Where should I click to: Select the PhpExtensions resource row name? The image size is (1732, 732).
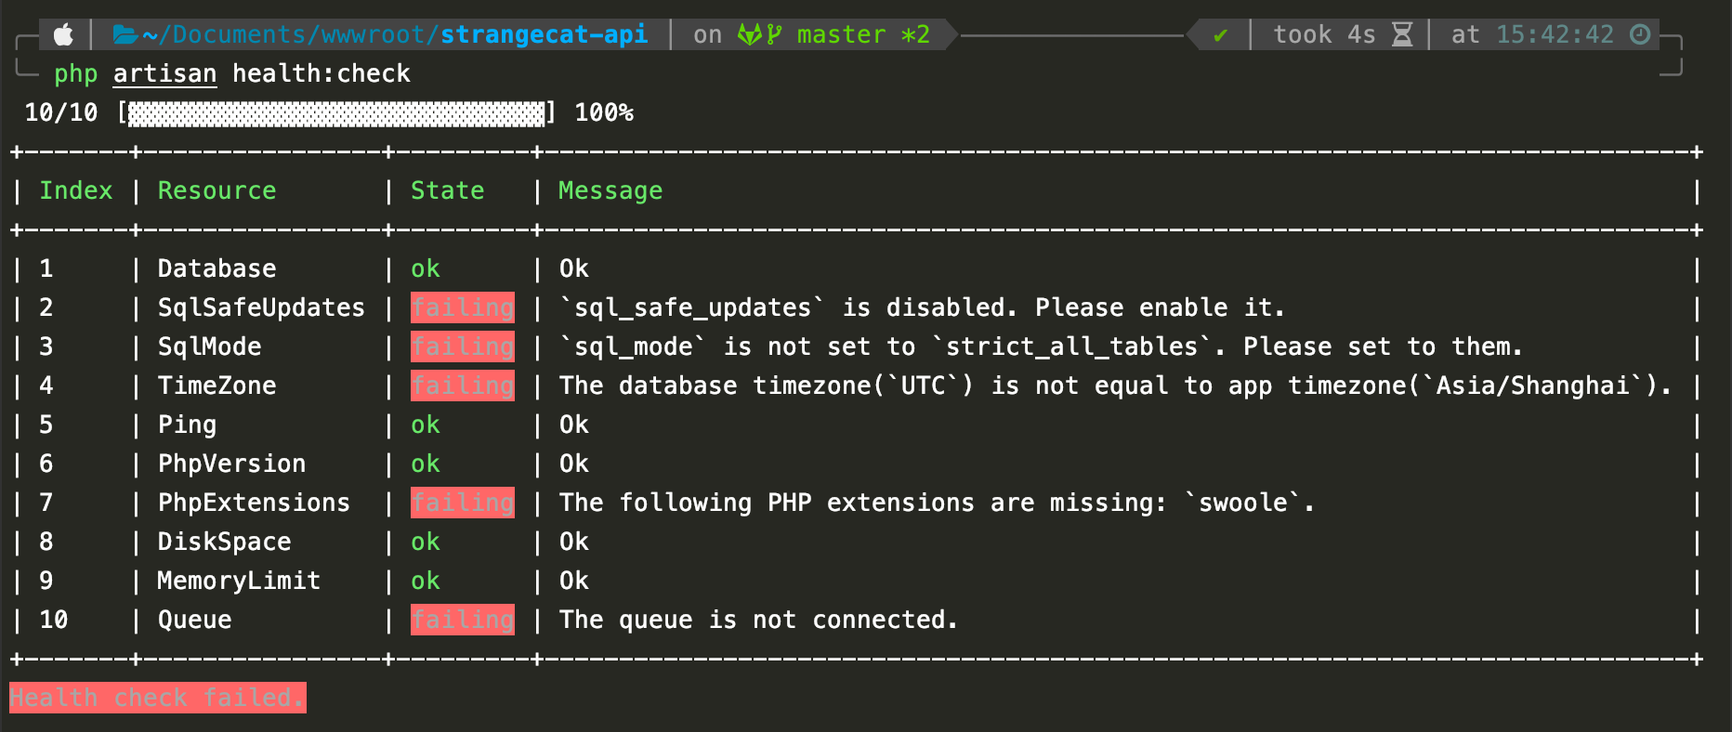click(x=254, y=503)
